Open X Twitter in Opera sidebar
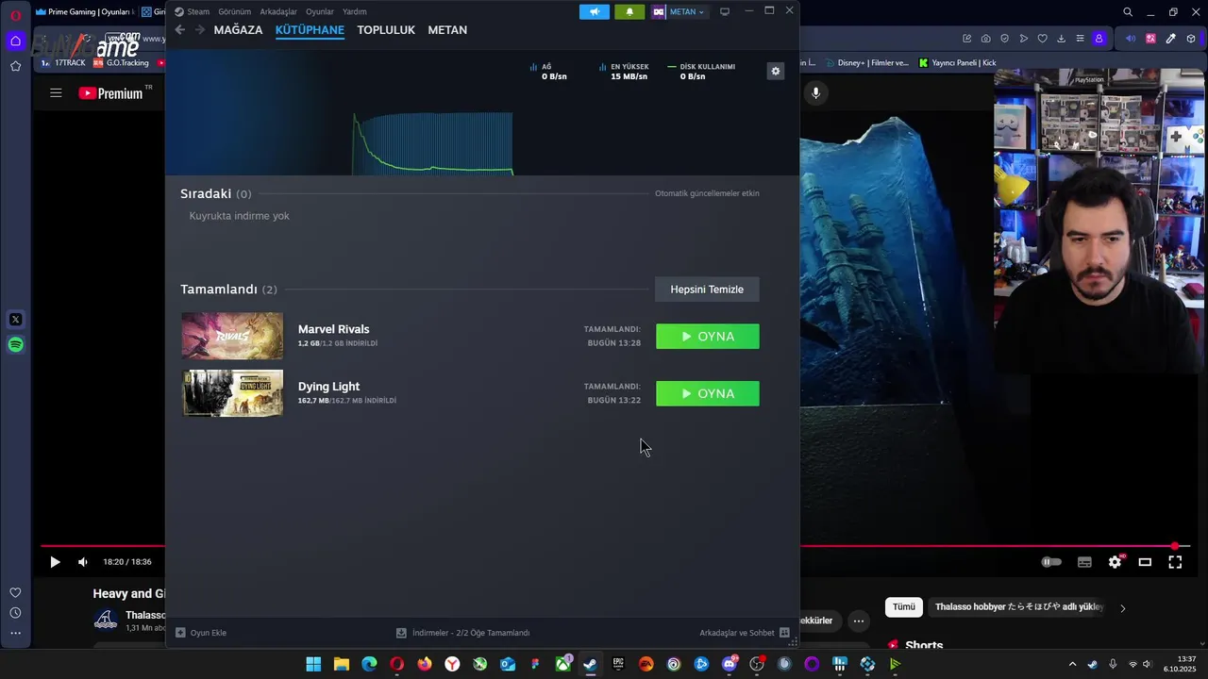Screen dimensions: 1208x679 click(x=15, y=320)
